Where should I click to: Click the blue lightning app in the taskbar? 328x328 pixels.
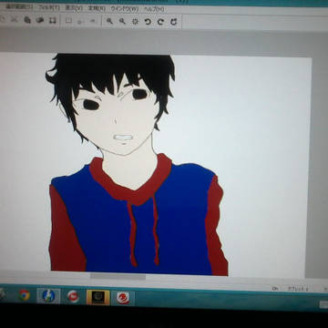pyautogui.click(x=48, y=296)
